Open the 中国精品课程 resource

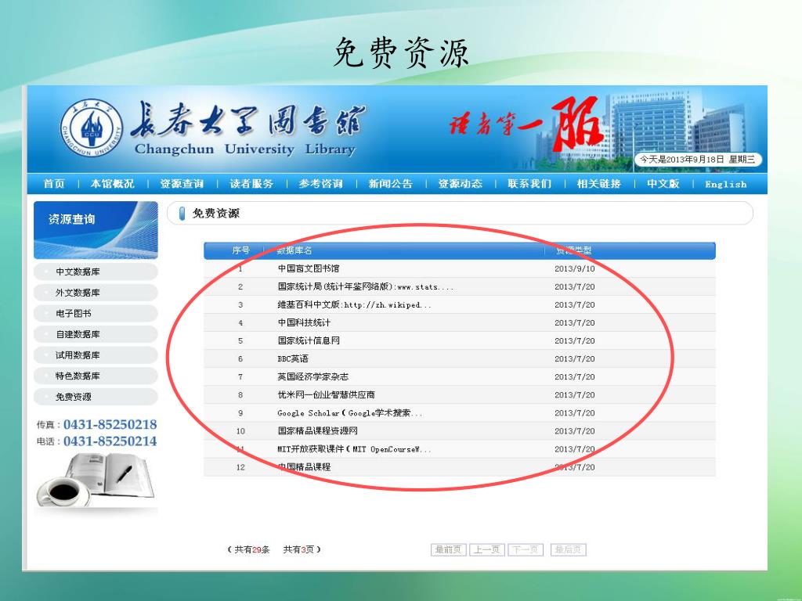pos(305,467)
